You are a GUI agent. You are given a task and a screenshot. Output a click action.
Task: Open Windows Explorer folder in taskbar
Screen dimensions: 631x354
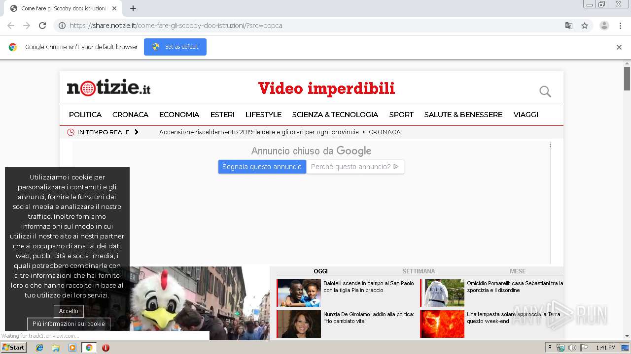[x=56, y=348]
